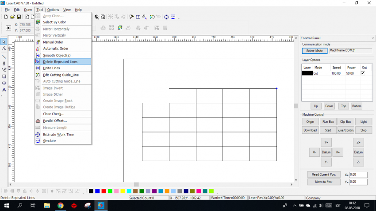Click the Zoom to page icon
The width and height of the screenshot is (376, 211).
click(x=103, y=17)
